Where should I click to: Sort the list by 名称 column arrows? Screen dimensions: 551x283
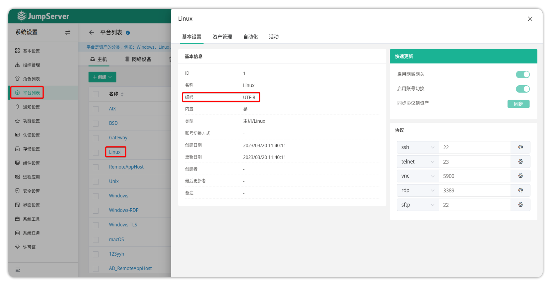pos(122,94)
